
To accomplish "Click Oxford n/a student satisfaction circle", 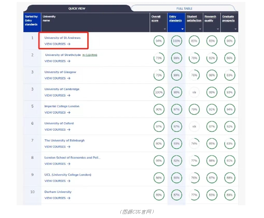I will (194, 127).
